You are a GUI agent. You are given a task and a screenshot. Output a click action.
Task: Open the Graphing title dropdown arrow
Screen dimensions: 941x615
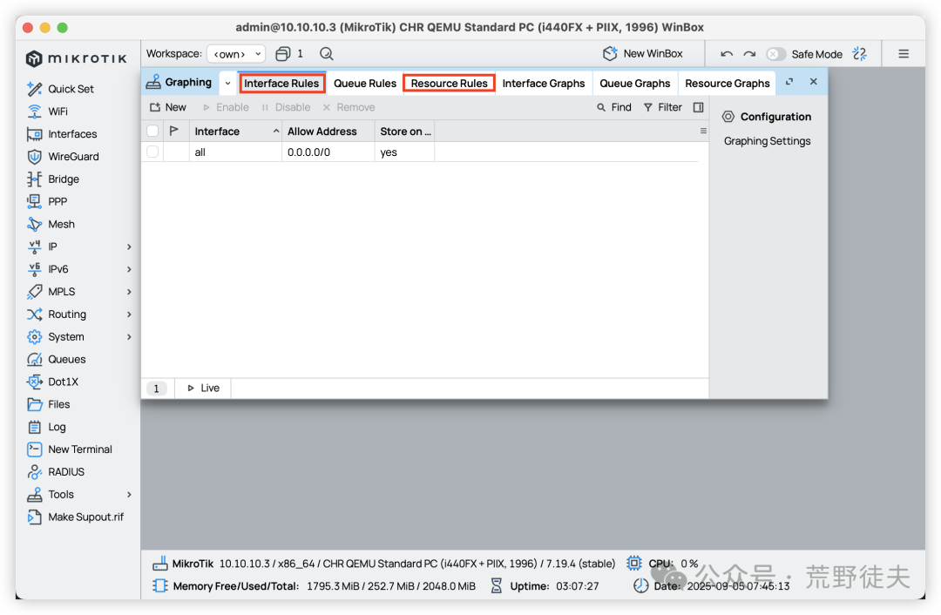point(227,83)
